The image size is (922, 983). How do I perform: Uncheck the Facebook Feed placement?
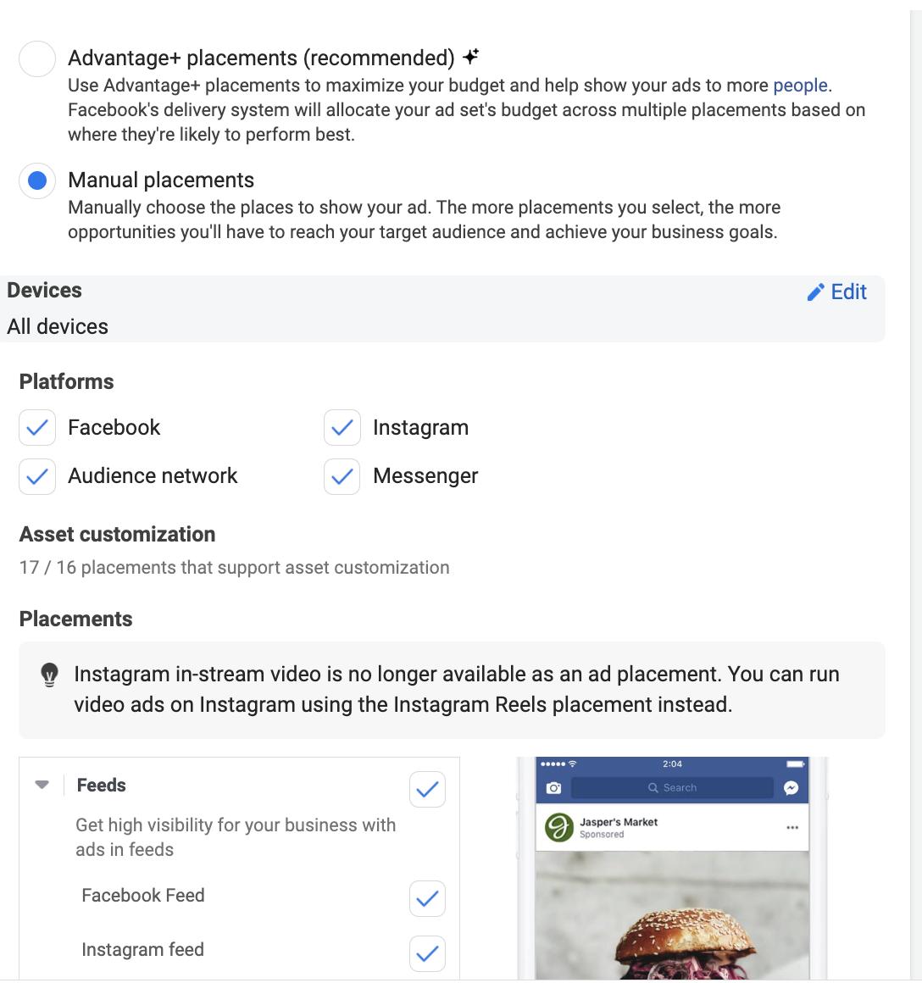point(427,898)
